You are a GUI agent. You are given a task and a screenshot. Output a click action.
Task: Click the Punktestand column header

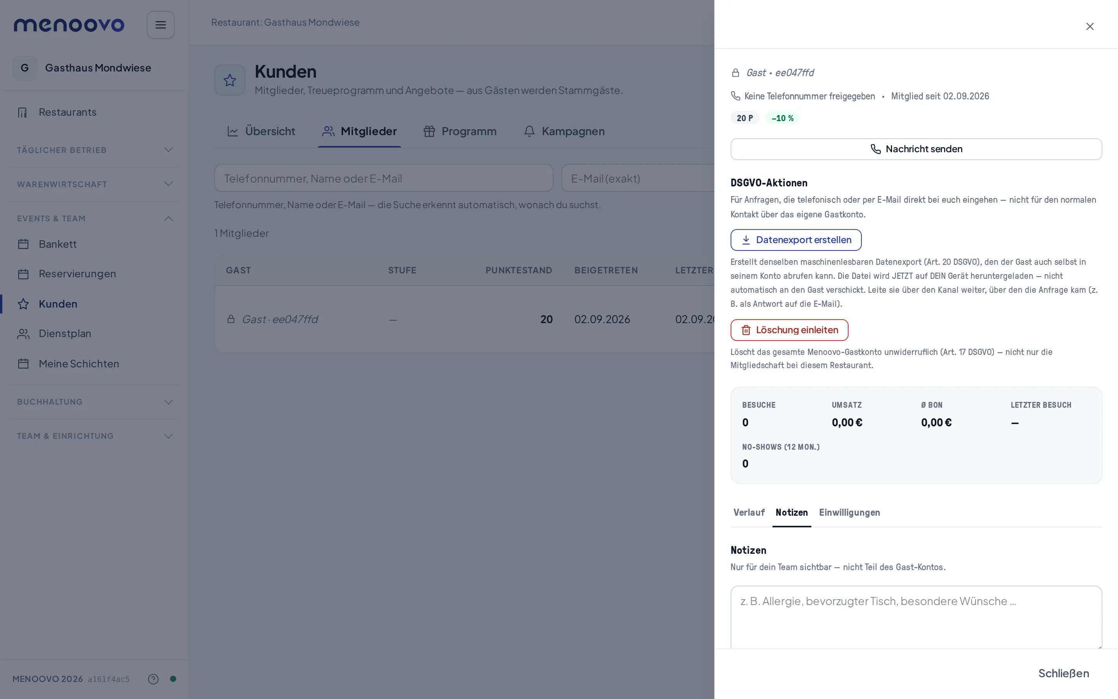518,270
